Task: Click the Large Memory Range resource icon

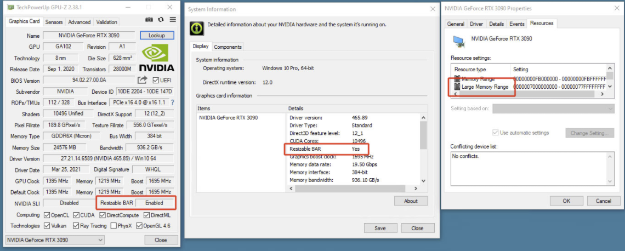Action: click(457, 87)
